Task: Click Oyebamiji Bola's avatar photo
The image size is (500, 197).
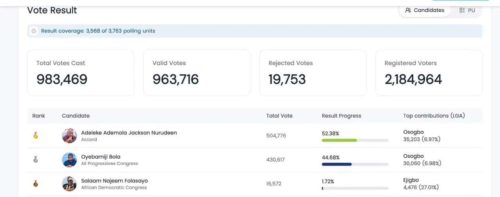Action: (x=70, y=160)
